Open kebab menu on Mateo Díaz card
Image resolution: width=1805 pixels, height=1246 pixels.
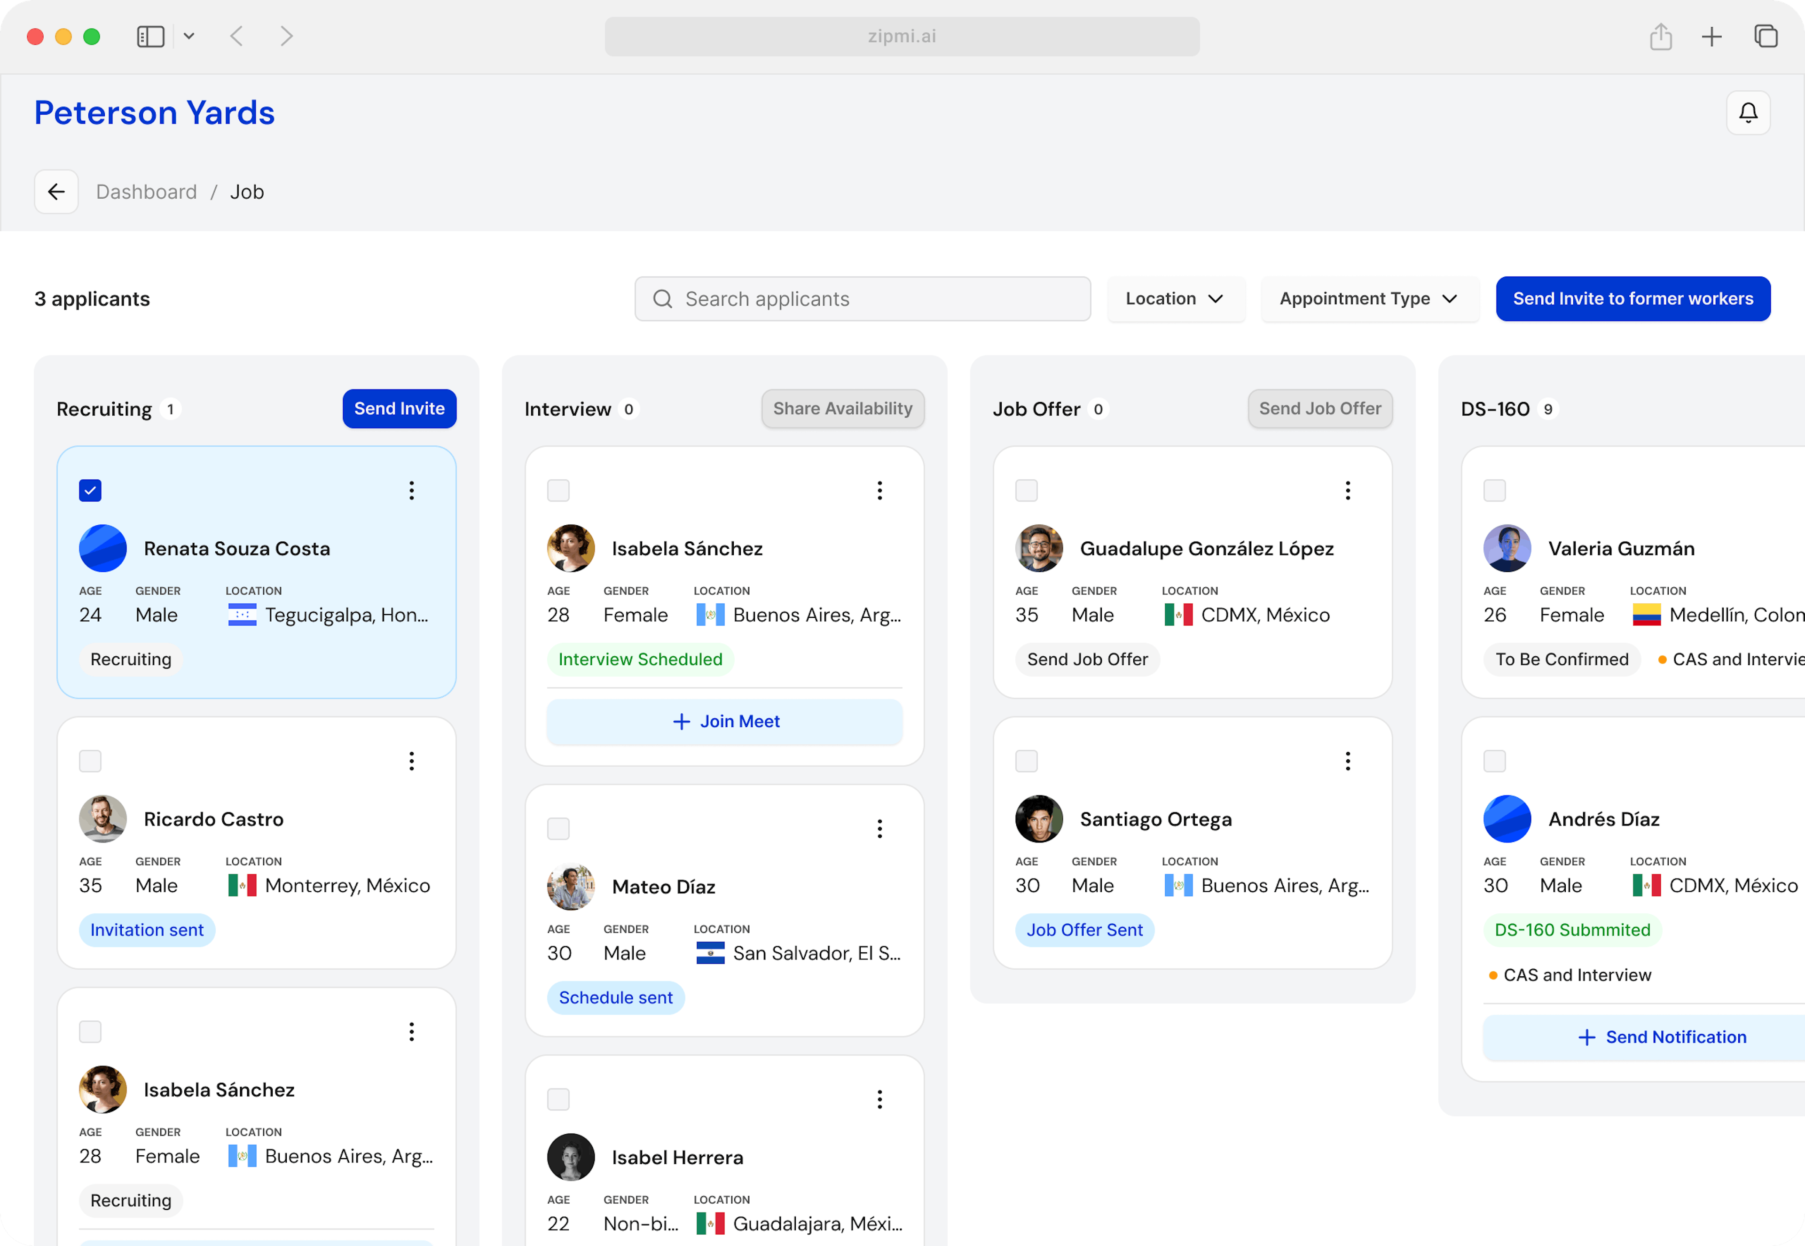tap(879, 829)
